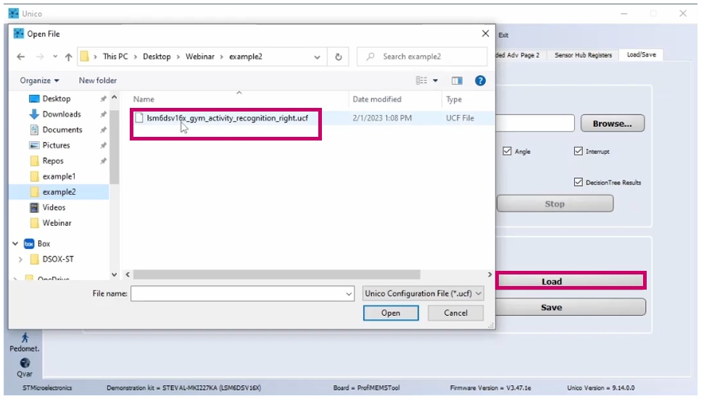Select lsm6dsv16x_gym_activity_recognition_right.ucf file
The height and width of the screenshot is (399, 704).
[227, 118]
